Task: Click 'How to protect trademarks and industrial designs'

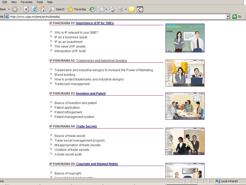Action: [89, 79]
